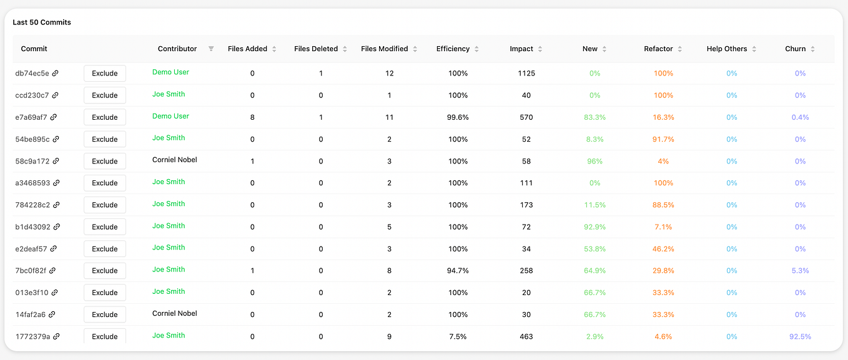Image resolution: width=848 pixels, height=360 pixels.
Task: Click the sort arrows on Help Others
Action: [753, 49]
